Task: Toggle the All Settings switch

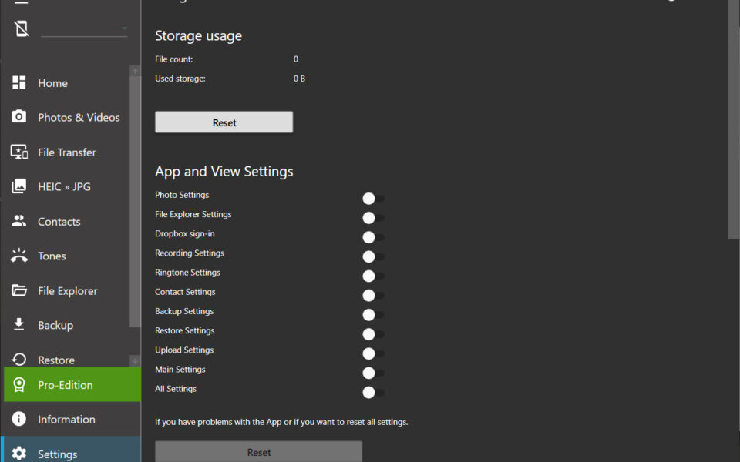Action: (373, 392)
